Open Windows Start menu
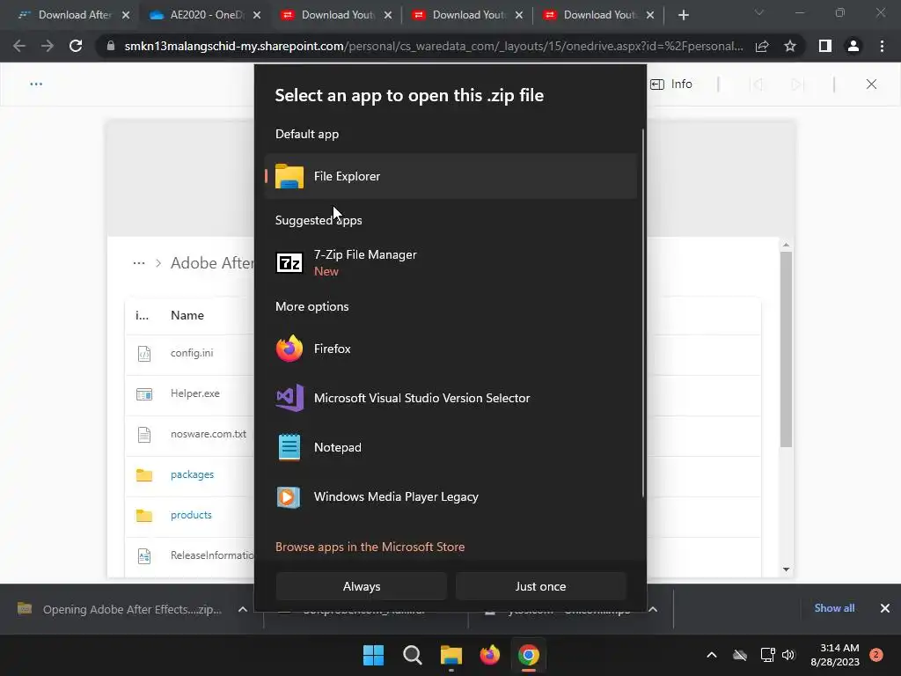The image size is (901, 676). (x=373, y=655)
